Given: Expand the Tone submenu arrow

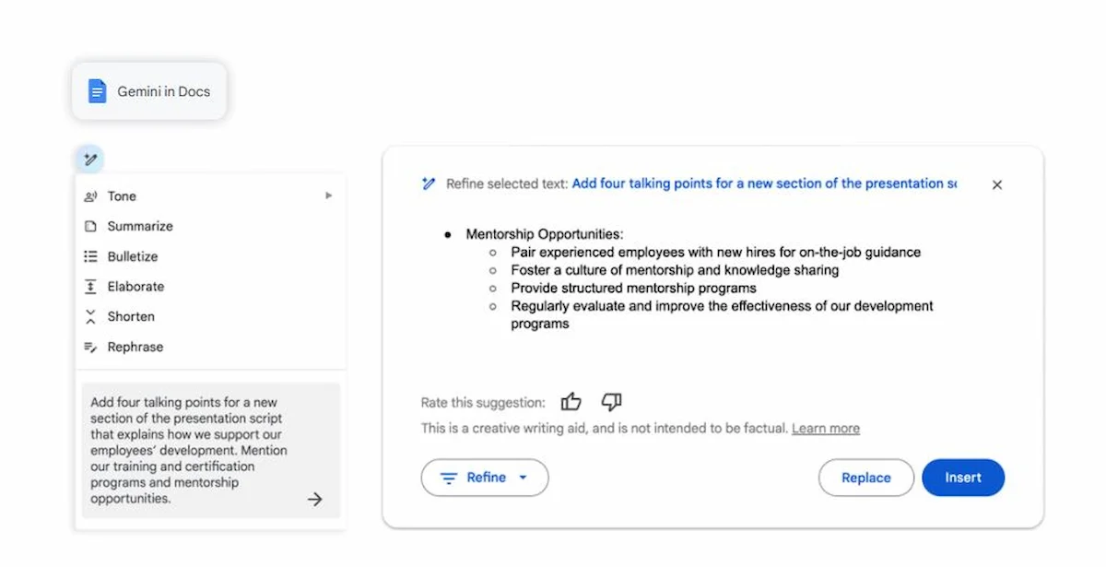Looking at the screenshot, I should pos(329,196).
